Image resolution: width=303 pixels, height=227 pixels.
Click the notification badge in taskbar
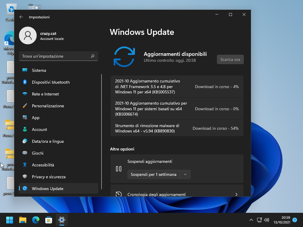click(x=295, y=220)
